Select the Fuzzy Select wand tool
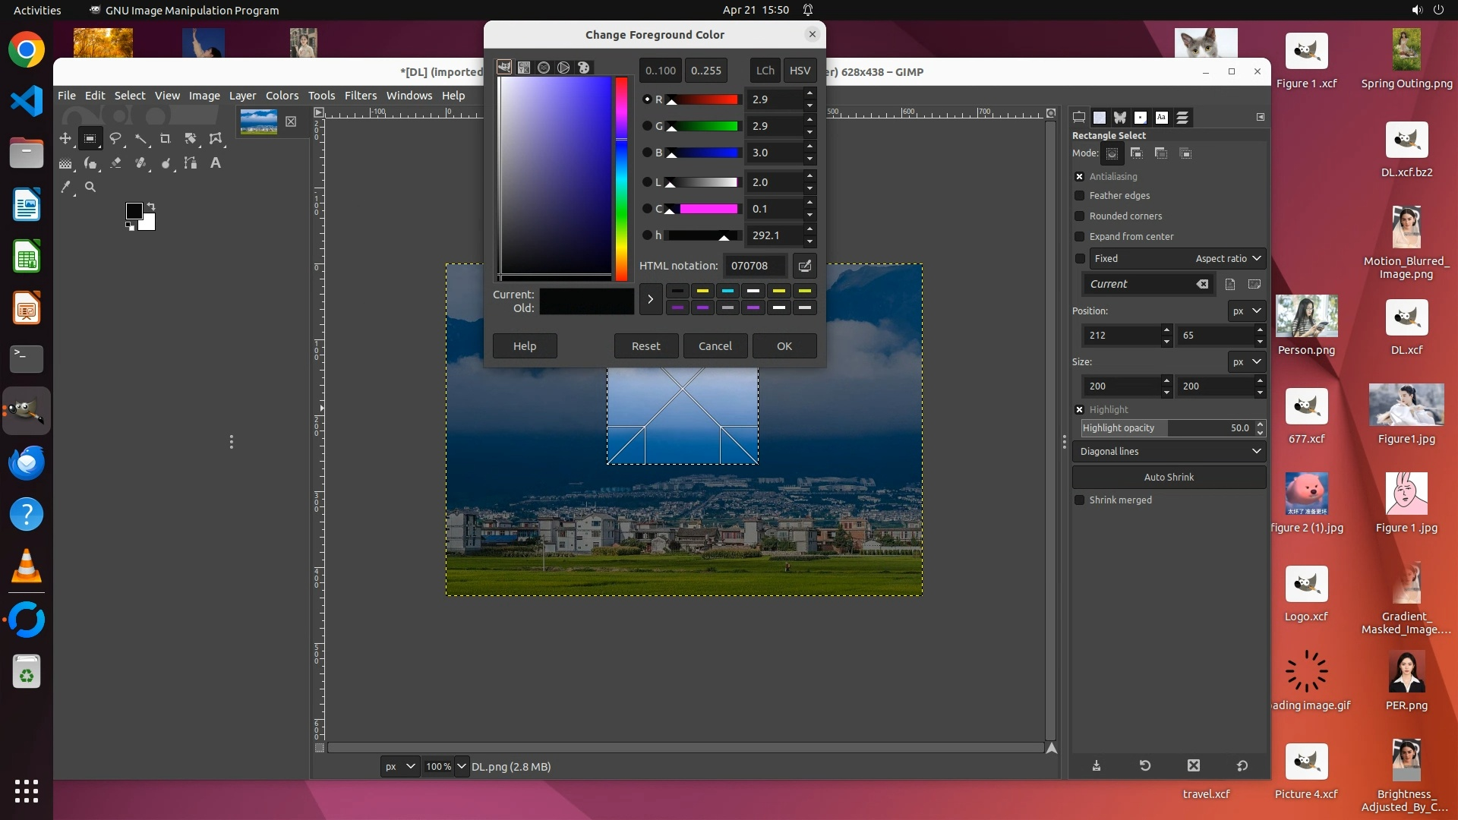Viewport: 1458px width, 820px height. [140, 138]
